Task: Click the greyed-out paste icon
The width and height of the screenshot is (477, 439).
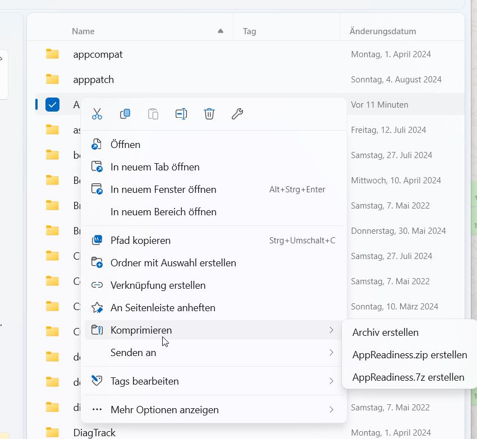Action: point(153,114)
